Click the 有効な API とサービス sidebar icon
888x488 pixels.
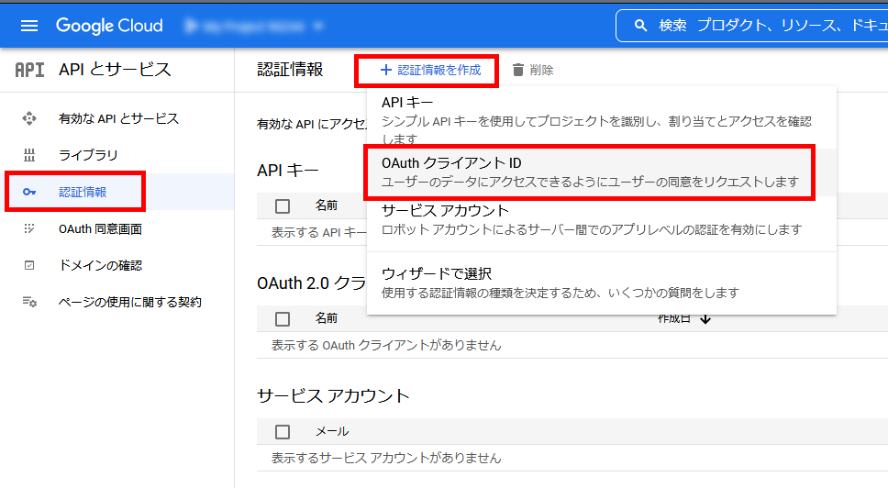point(29,118)
